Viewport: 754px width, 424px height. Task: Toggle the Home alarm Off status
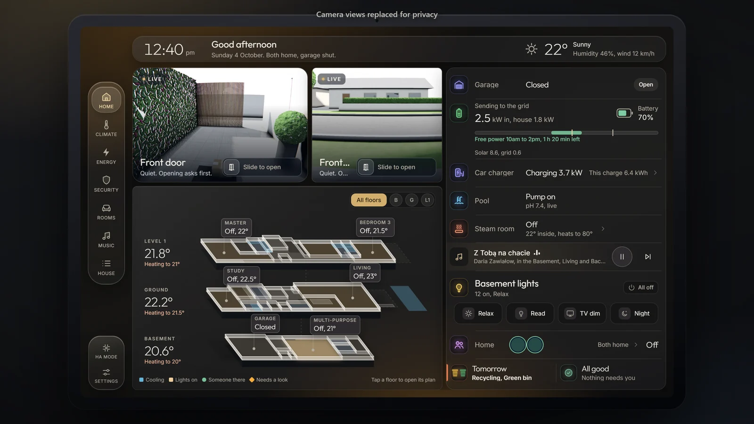[x=652, y=345]
